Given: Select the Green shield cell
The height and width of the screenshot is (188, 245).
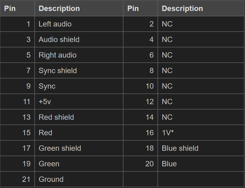Looking at the screenshot, I should point(60,148).
